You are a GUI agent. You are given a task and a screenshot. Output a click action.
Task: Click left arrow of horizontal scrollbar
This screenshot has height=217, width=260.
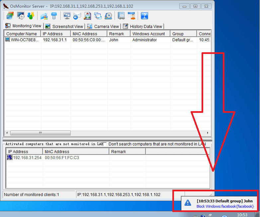tap(7, 133)
